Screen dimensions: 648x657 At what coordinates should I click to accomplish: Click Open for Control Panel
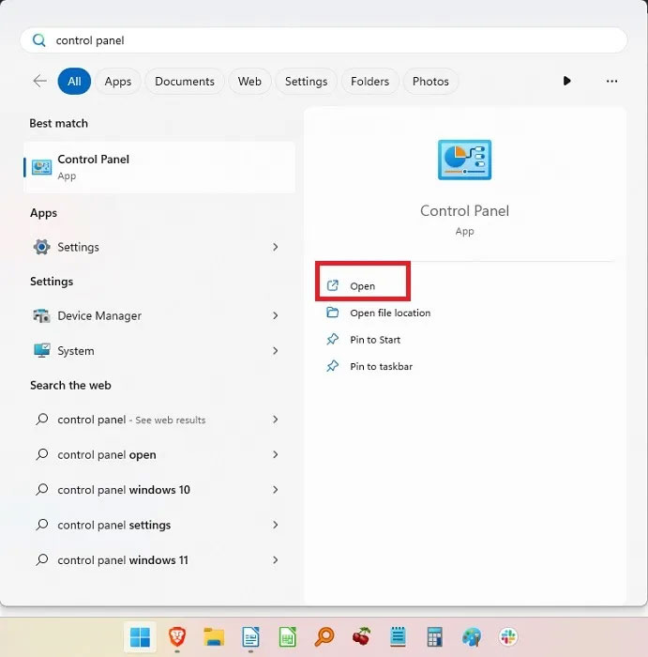coord(362,286)
